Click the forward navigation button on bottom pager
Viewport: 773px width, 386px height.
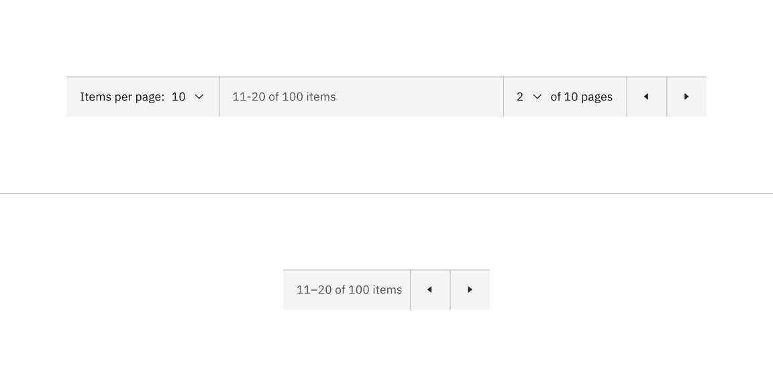click(x=470, y=289)
